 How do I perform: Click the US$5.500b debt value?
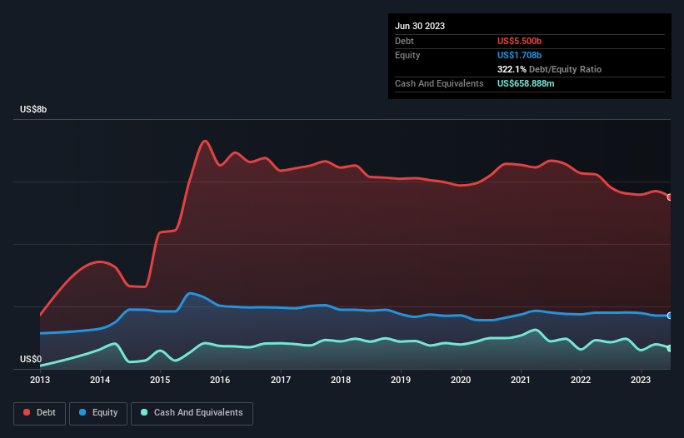[519, 41]
